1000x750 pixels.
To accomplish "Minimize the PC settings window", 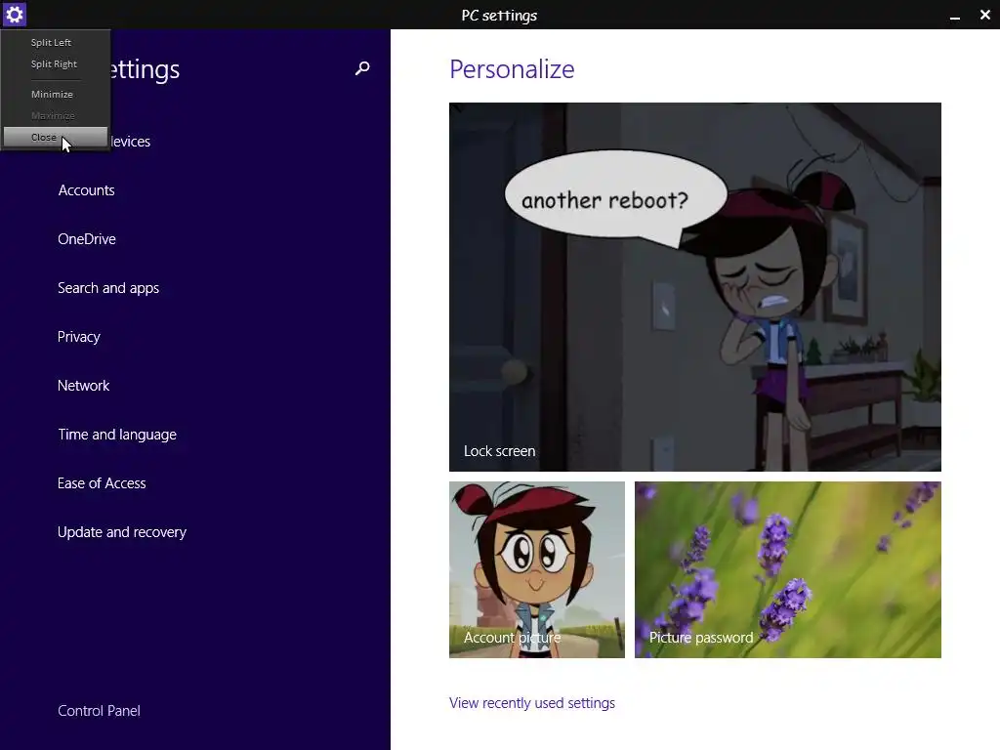I will (955, 16).
